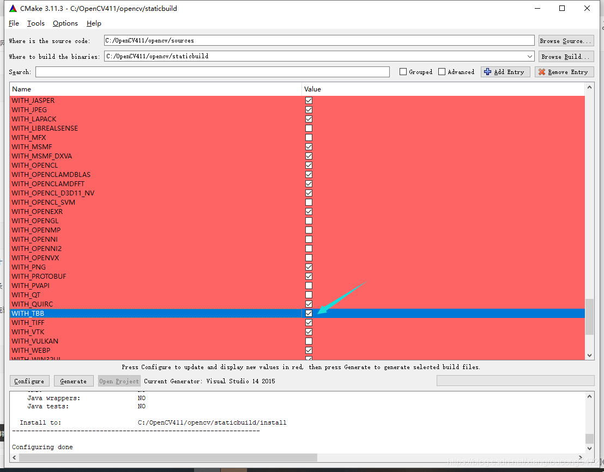Viewport: 604px width, 472px height.
Task: Click the output log scroll left arrow
Action: (x=15, y=457)
